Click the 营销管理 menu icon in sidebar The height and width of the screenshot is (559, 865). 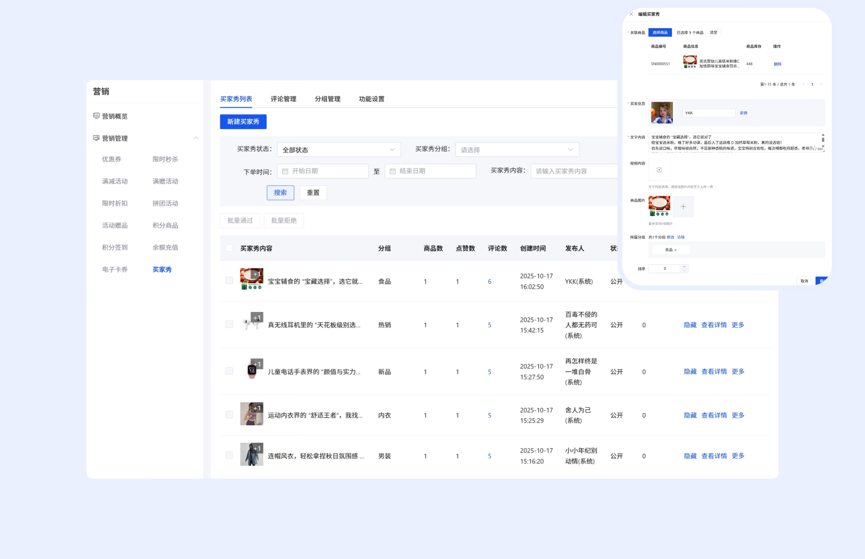tap(96, 138)
